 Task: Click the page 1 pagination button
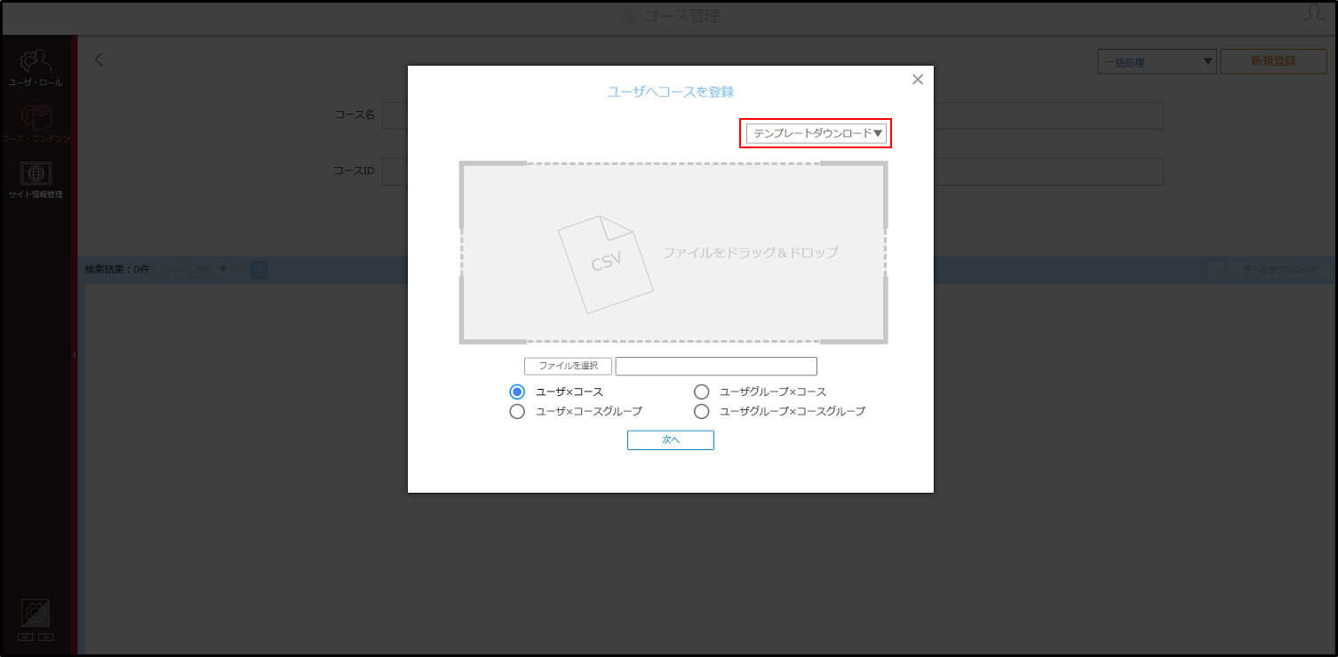(x=259, y=269)
